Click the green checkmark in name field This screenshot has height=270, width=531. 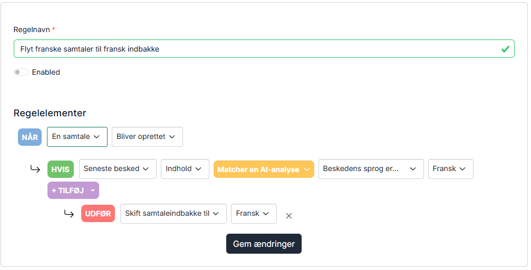tap(505, 49)
